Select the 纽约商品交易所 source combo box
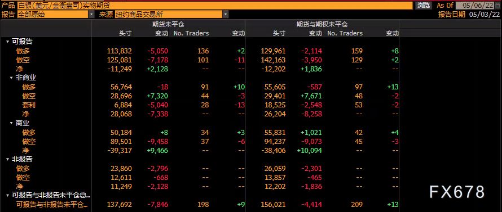The width and height of the screenshot is (502, 212). (x=169, y=15)
